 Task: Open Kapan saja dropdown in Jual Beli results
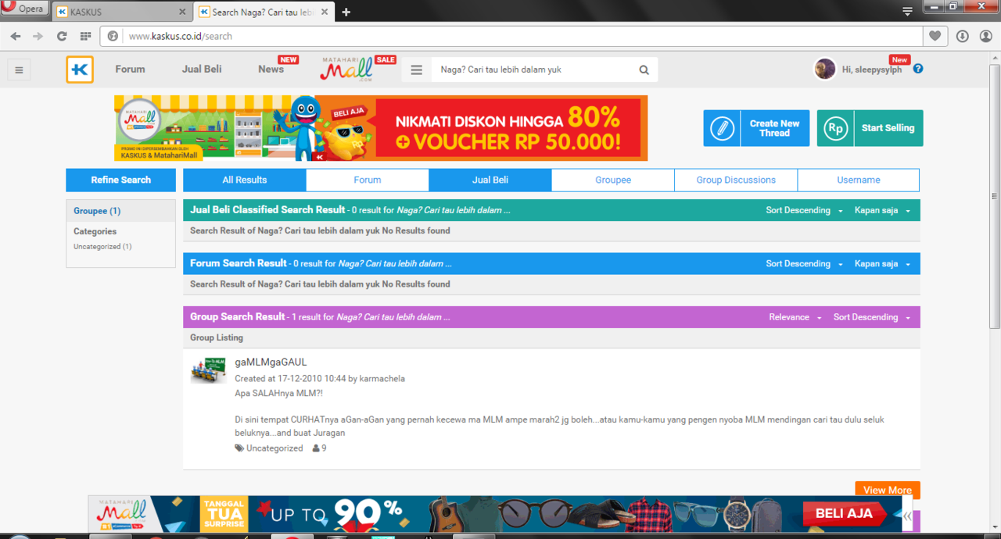click(882, 210)
